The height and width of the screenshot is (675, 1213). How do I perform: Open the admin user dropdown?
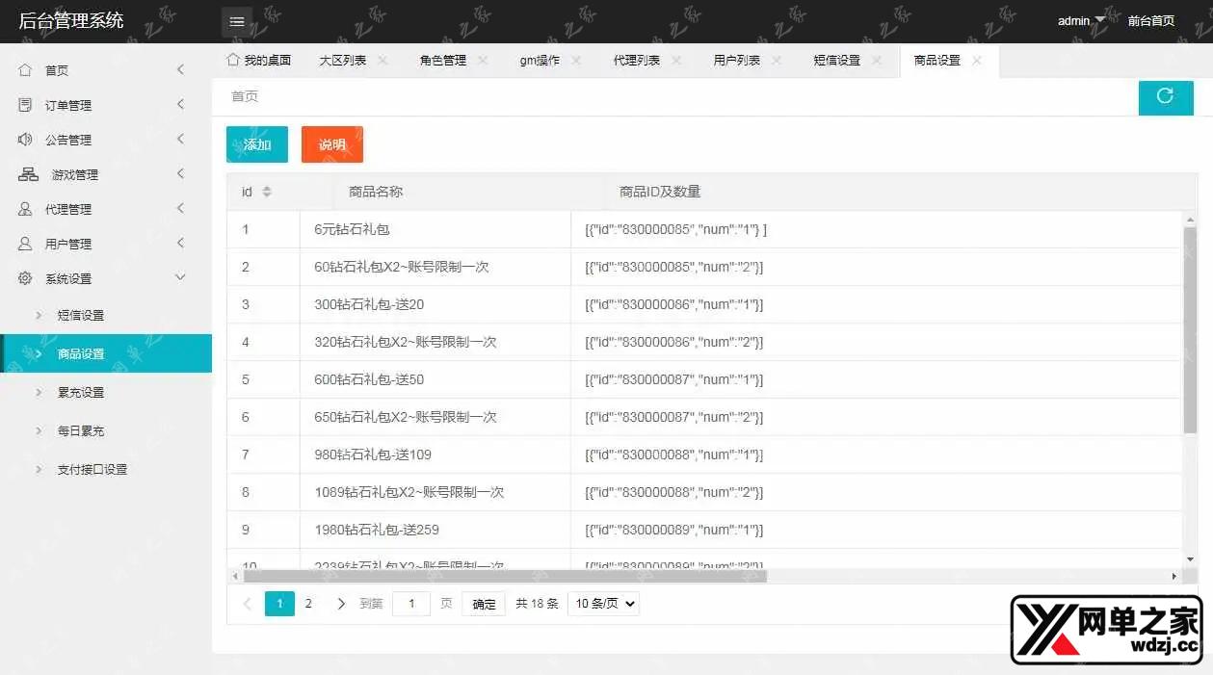pyautogui.click(x=1080, y=21)
